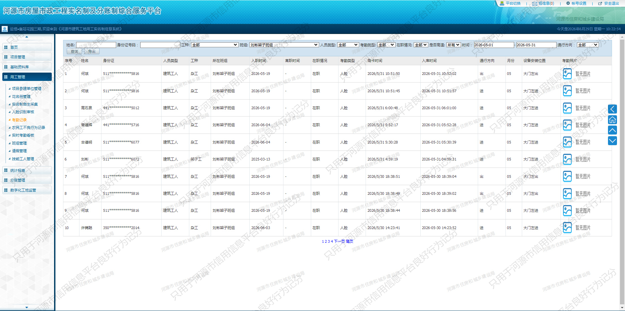Click the 查询 search button

click(x=74, y=52)
